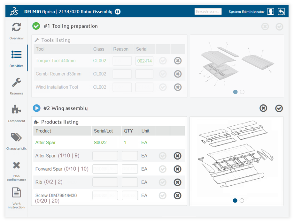Viewport: 294px width, 222px height.
Task: Confirm the Wind Installation Tool row
Action: 163,87
